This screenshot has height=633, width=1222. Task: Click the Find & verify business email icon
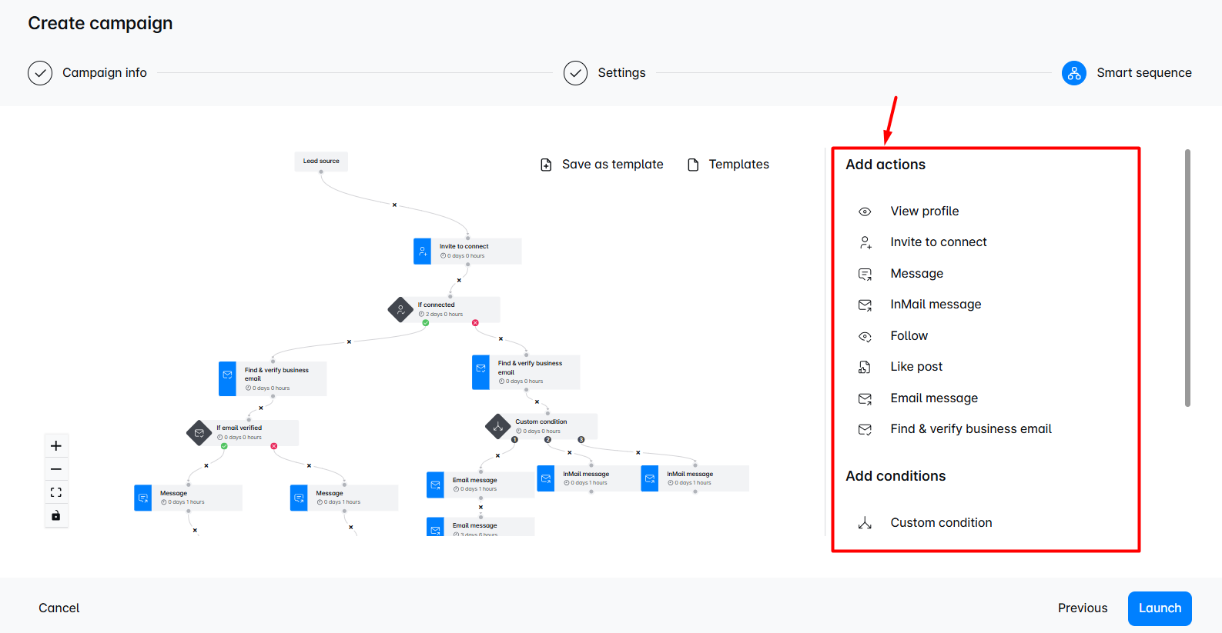tap(865, 429)
